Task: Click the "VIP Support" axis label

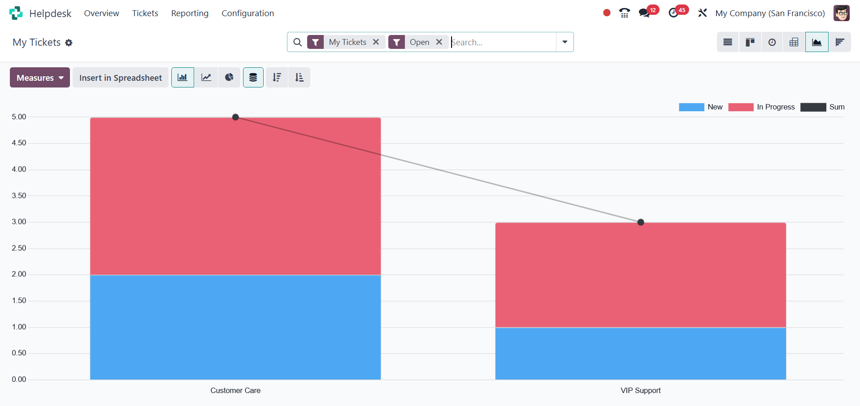Action: pos(641,391)
